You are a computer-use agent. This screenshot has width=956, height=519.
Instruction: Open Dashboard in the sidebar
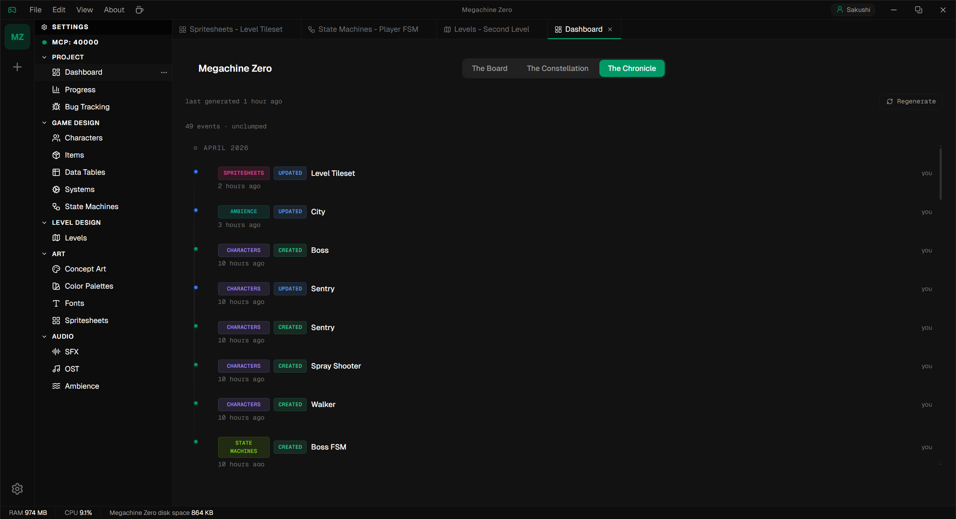click(x=103, y=72)
